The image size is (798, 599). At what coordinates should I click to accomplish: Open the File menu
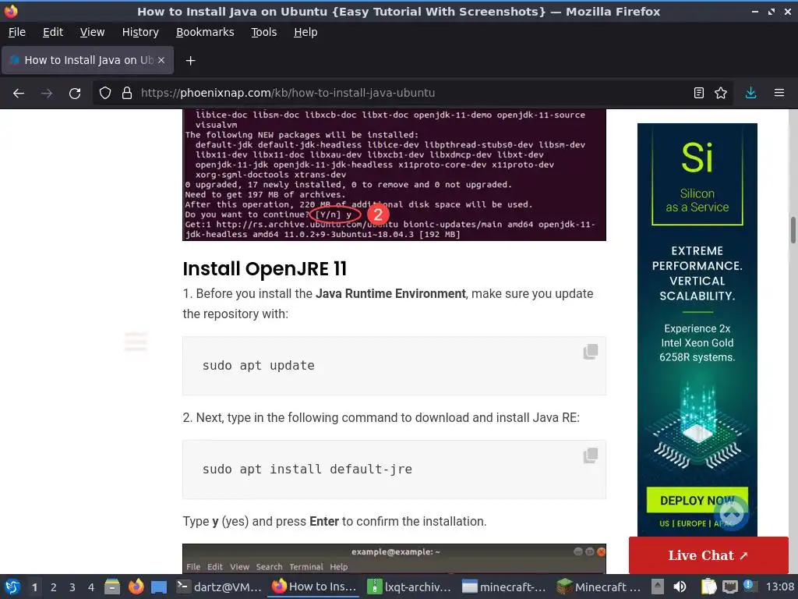(17, 32)
